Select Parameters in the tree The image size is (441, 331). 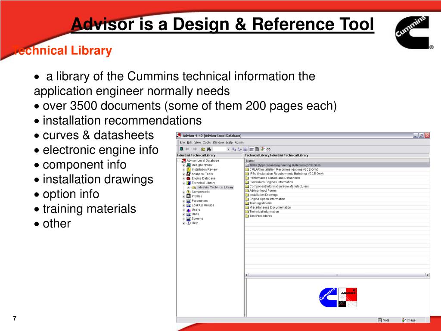pyautogui.click(x=200, y=201)
